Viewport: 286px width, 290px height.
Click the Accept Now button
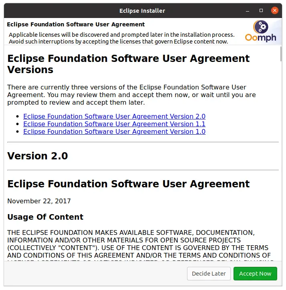(255, 273)
